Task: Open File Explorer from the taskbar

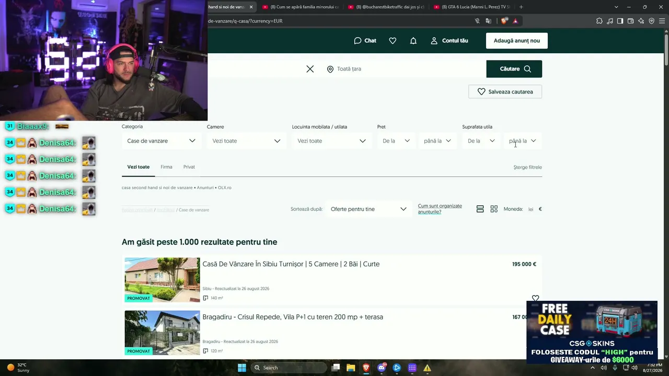Action: coord(351,368)
